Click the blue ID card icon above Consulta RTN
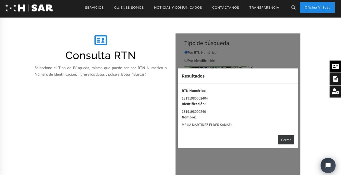This screenshot has width=341, height=175. (x=101, y=40)
